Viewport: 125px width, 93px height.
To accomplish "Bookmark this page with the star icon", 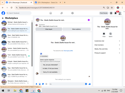I will coord(112,8).
